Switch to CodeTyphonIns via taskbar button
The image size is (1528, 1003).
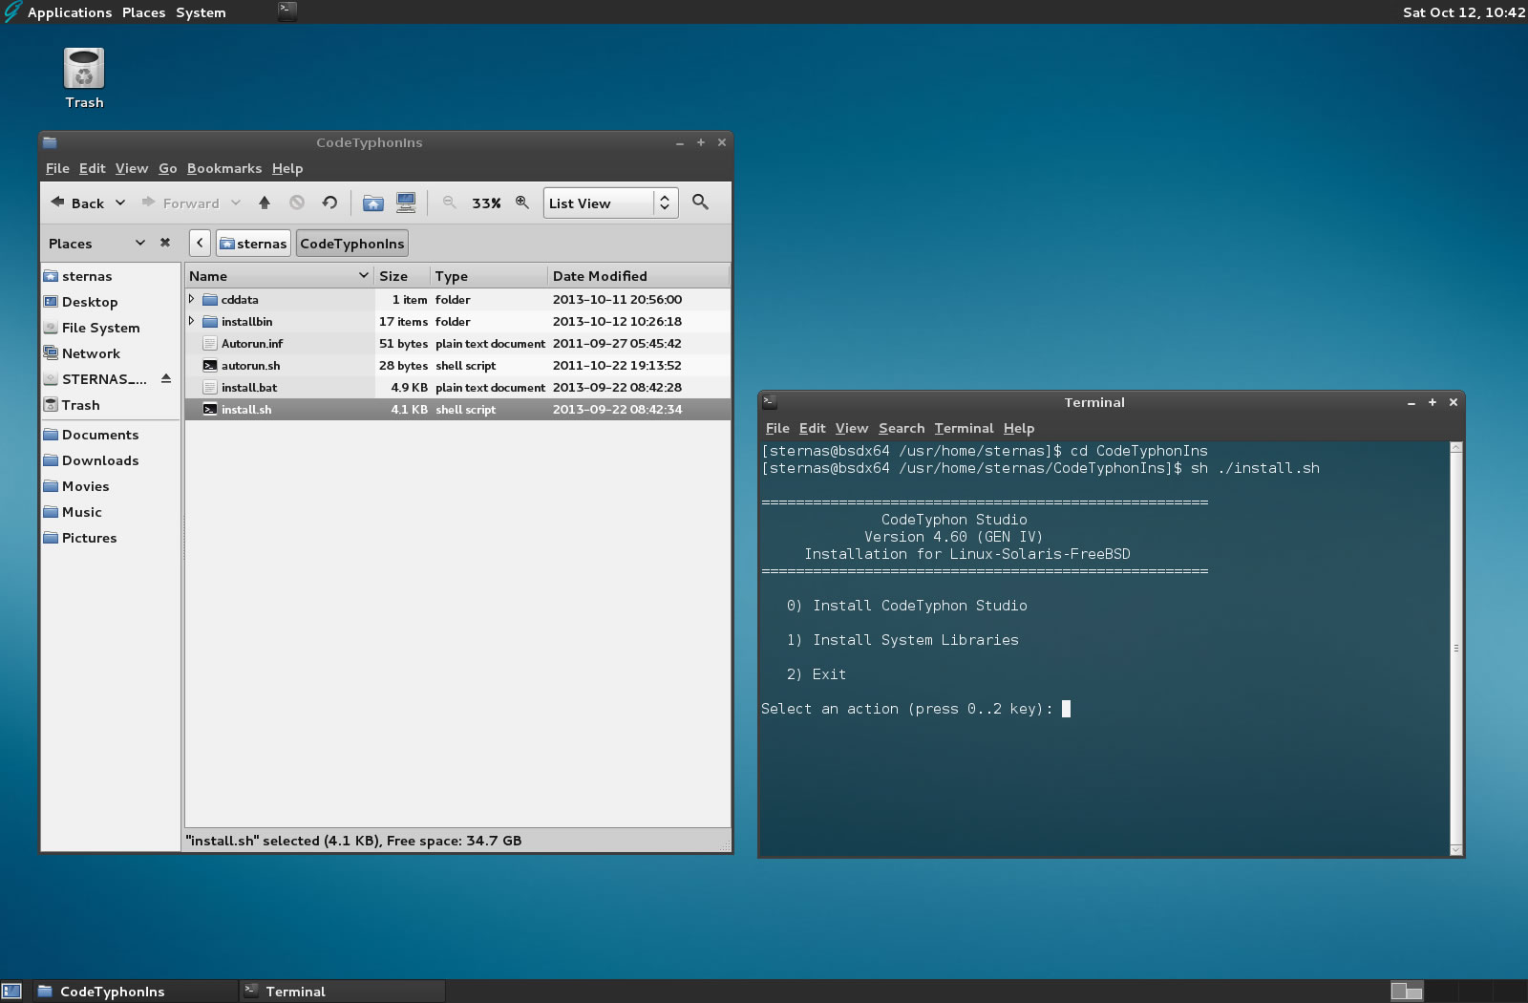point(135,992)
